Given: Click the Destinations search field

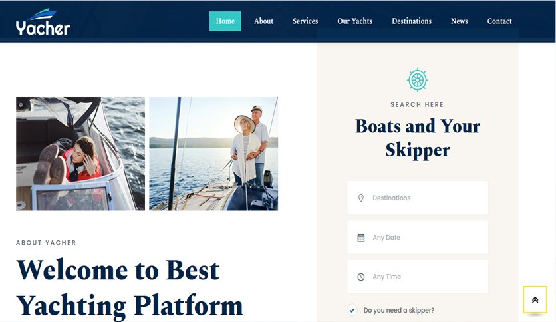Looking at the screenshot, I should point(418,198).
